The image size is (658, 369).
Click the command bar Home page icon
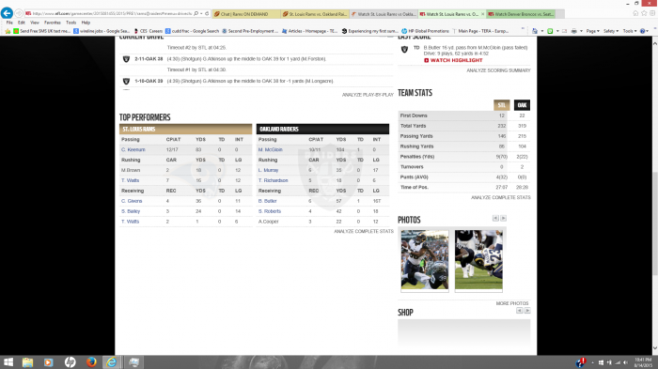[x=535, y=31]
